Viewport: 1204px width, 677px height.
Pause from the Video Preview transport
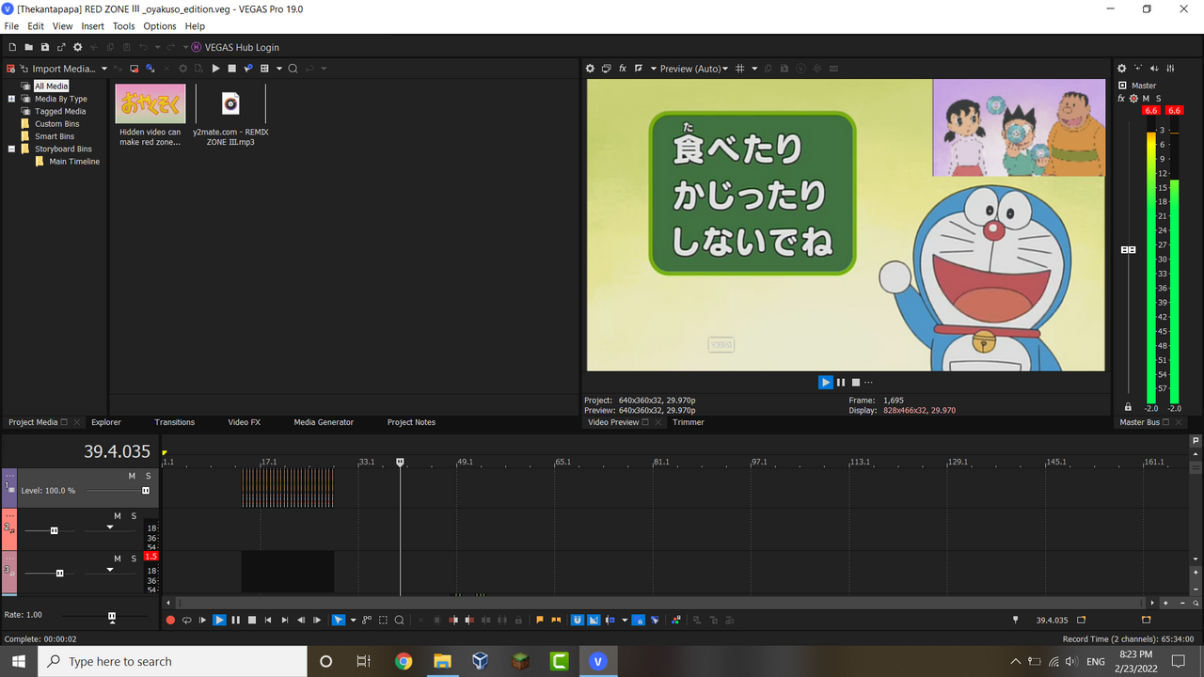(841, 382)
